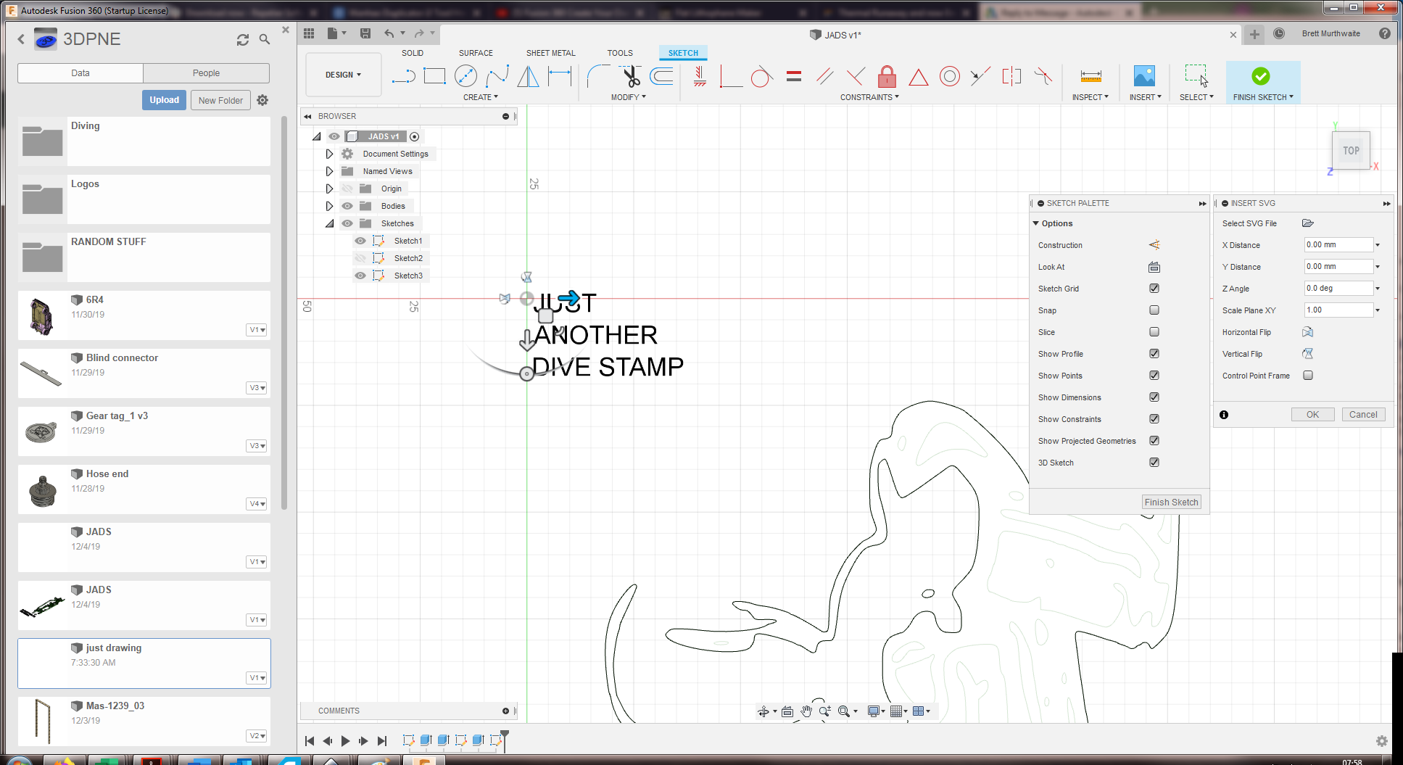Expand the Named Views node
This screenshot has width=1403, height=765.
pyautogui.click(x=329, y=171)
